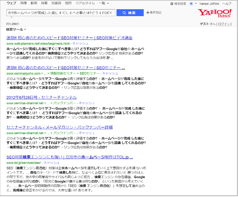This screenshot has width=238, height=197.
Task: Click the 約1,290件 result count
Action: 13,24
